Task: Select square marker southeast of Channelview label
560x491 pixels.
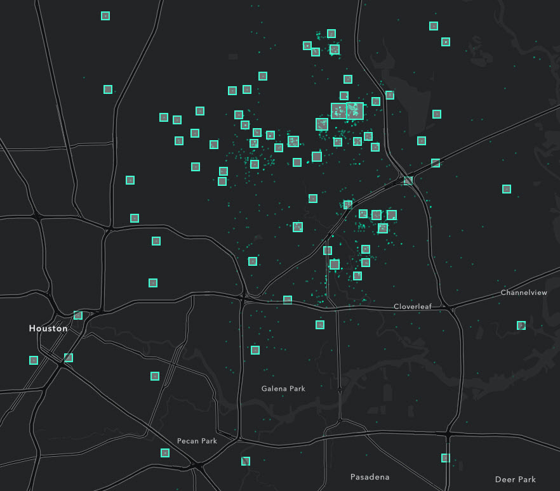Action: [521, 325]
